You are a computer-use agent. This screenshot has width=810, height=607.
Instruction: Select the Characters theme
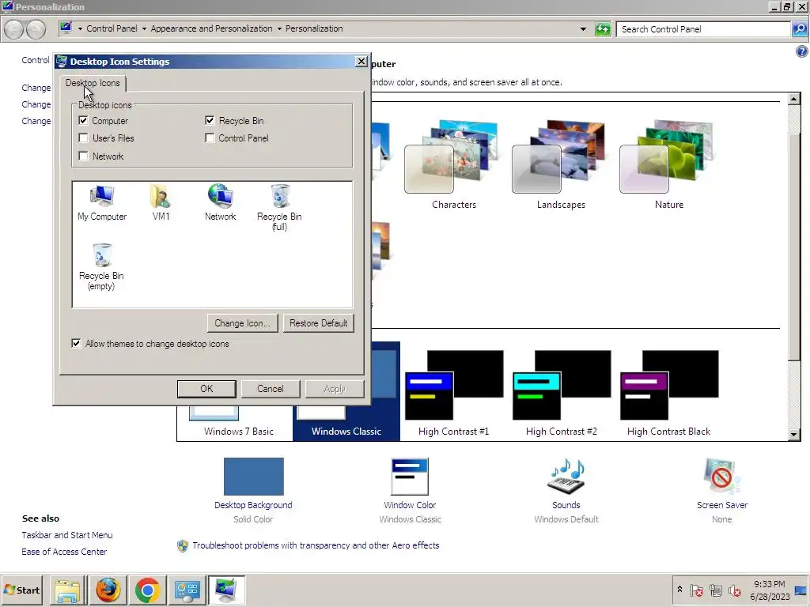[x=453, y=164]
